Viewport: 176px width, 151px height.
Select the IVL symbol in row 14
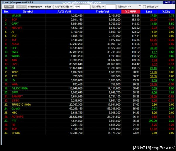13,68
